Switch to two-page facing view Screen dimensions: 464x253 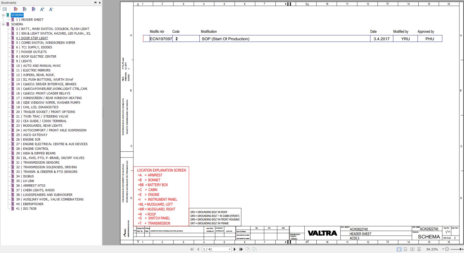[x=412, y=249]
